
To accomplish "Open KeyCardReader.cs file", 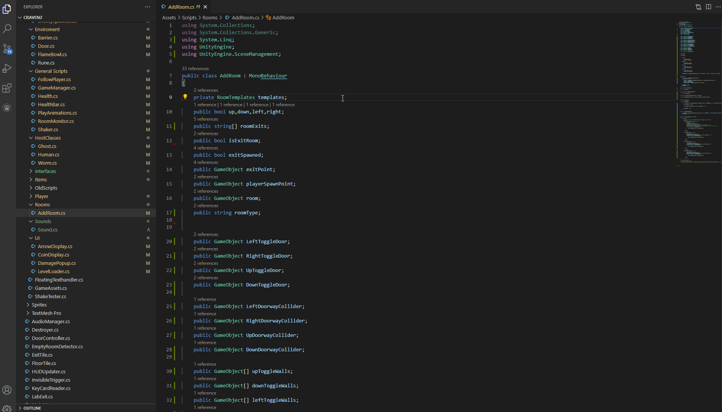I will tap(86, 388).
